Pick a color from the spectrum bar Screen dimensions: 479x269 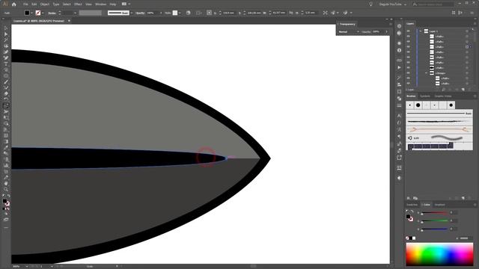439,254
